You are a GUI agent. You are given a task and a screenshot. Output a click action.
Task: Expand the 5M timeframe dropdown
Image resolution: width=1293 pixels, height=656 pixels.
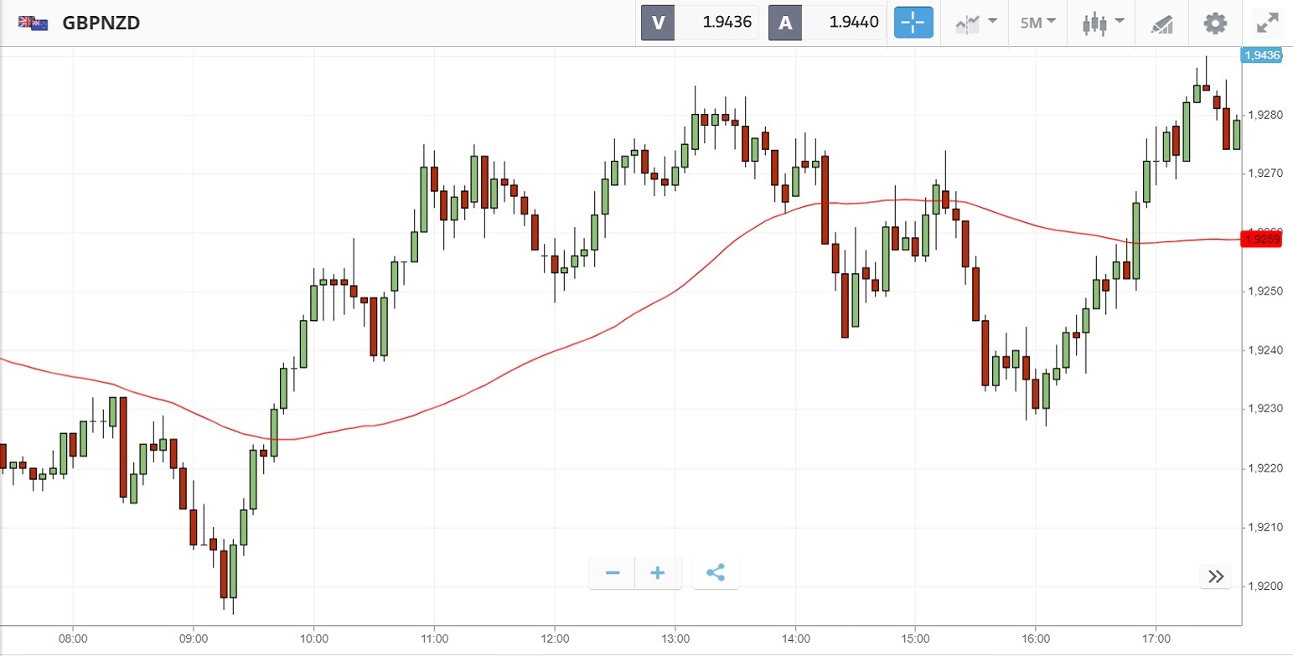1037,23
